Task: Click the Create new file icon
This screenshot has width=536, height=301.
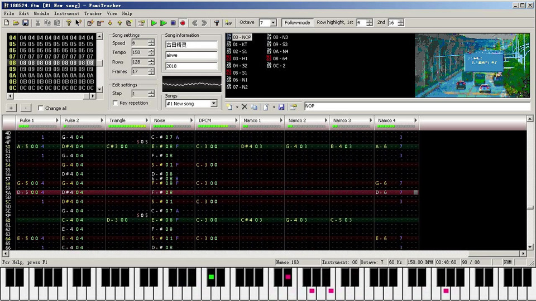Action: click(6, 23)
